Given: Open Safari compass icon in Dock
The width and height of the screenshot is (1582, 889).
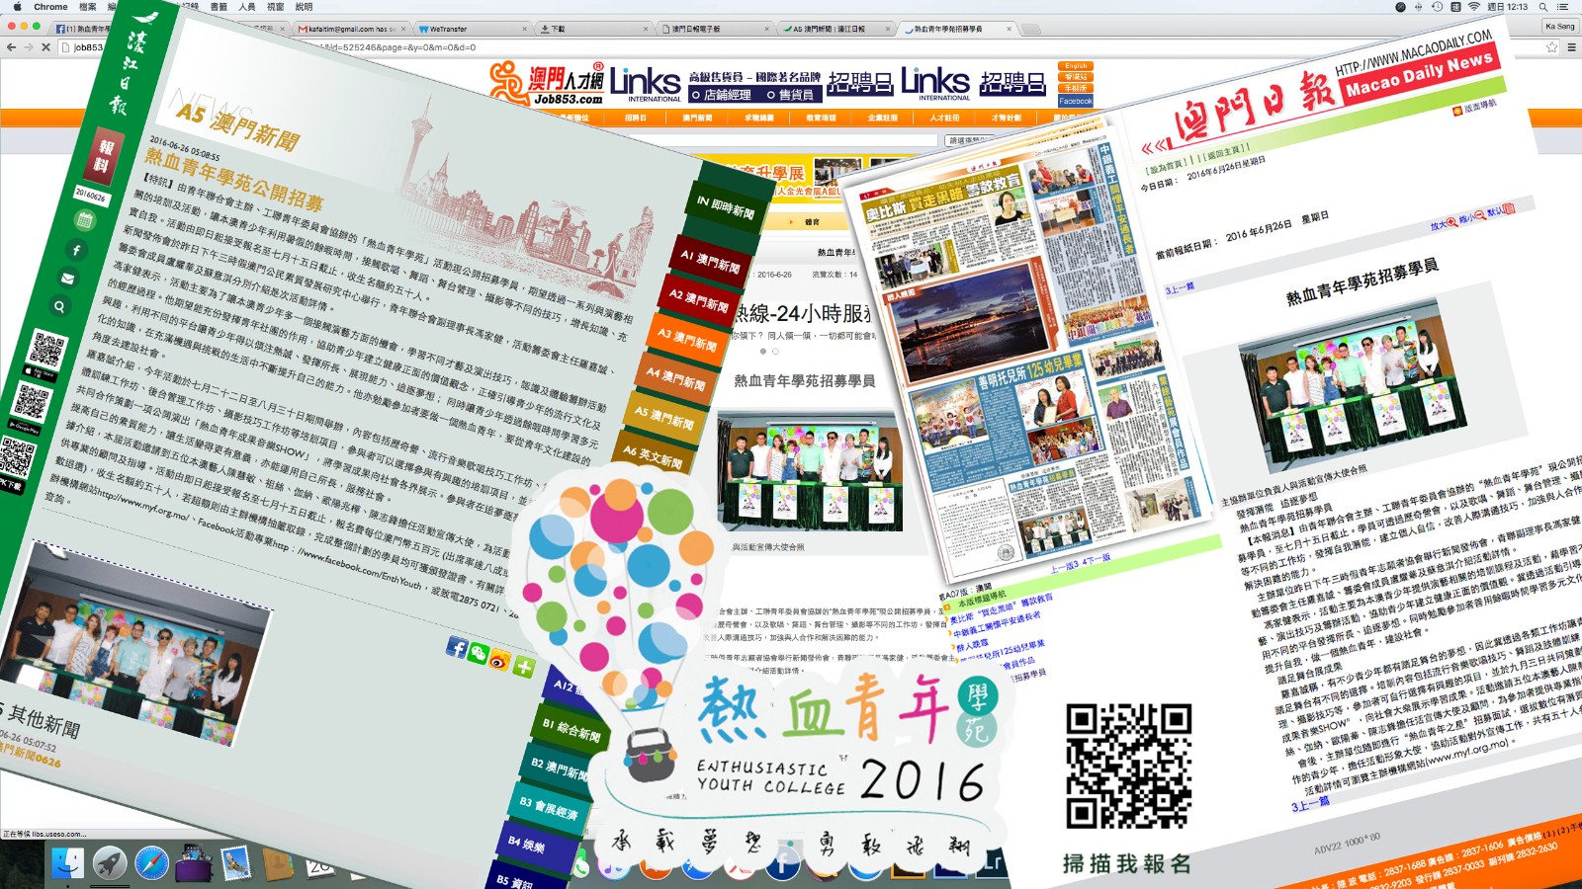Looking at the screenshot, I should 151,863.
